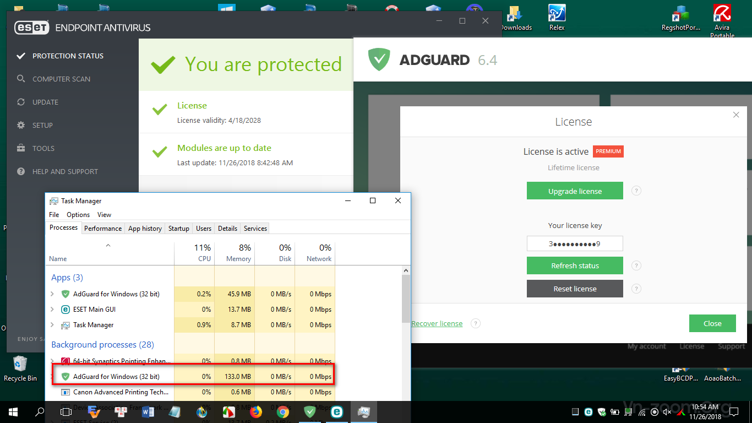Click the green Close button in License dialog
This screenshot has height=423, width=752.
(x=712, y=323)
